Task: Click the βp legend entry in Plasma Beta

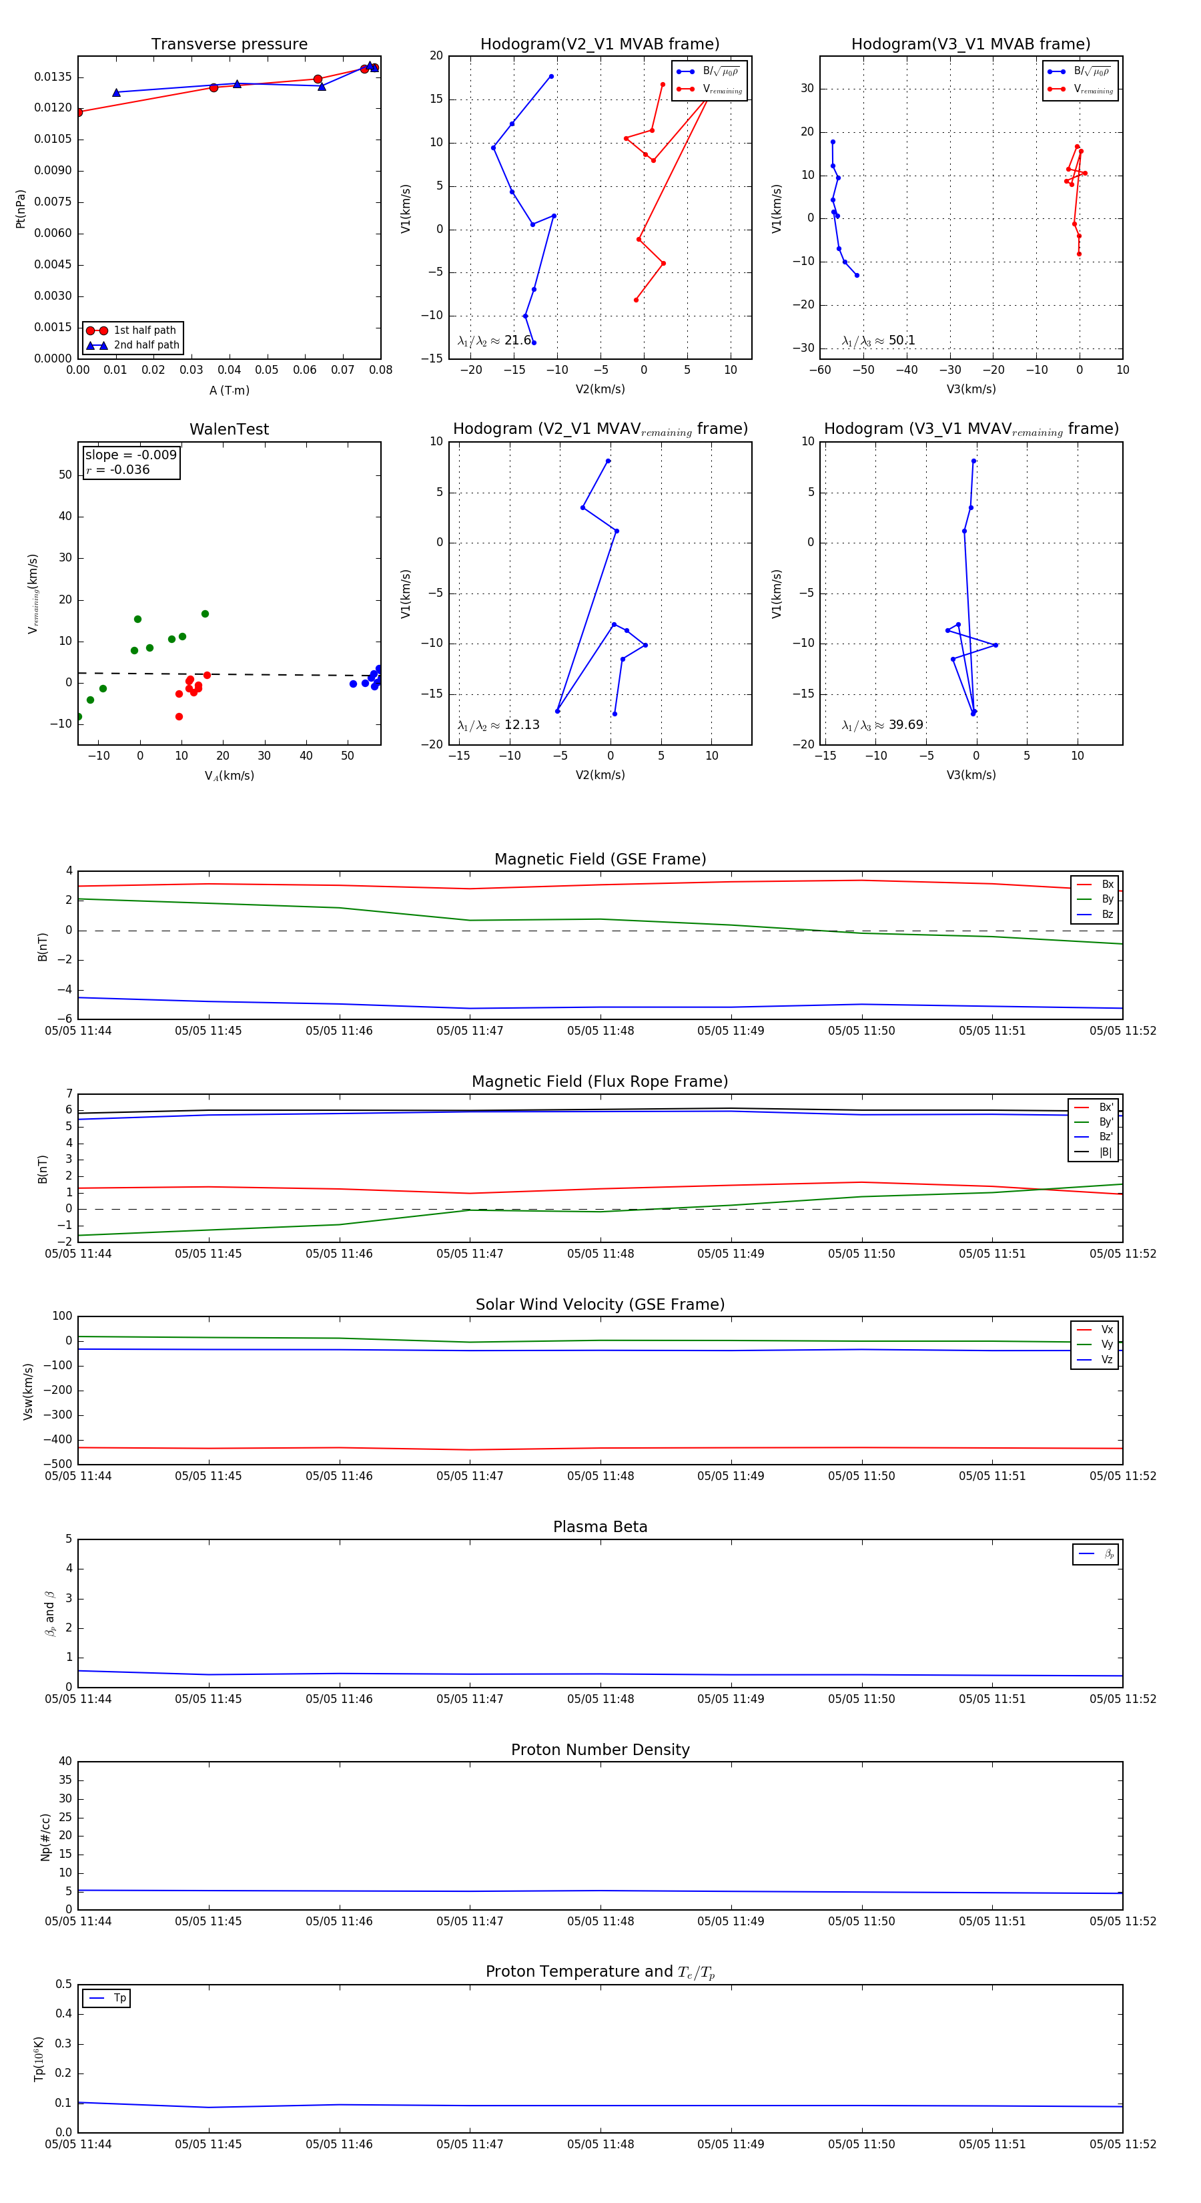Action: click(1096, 1554)
